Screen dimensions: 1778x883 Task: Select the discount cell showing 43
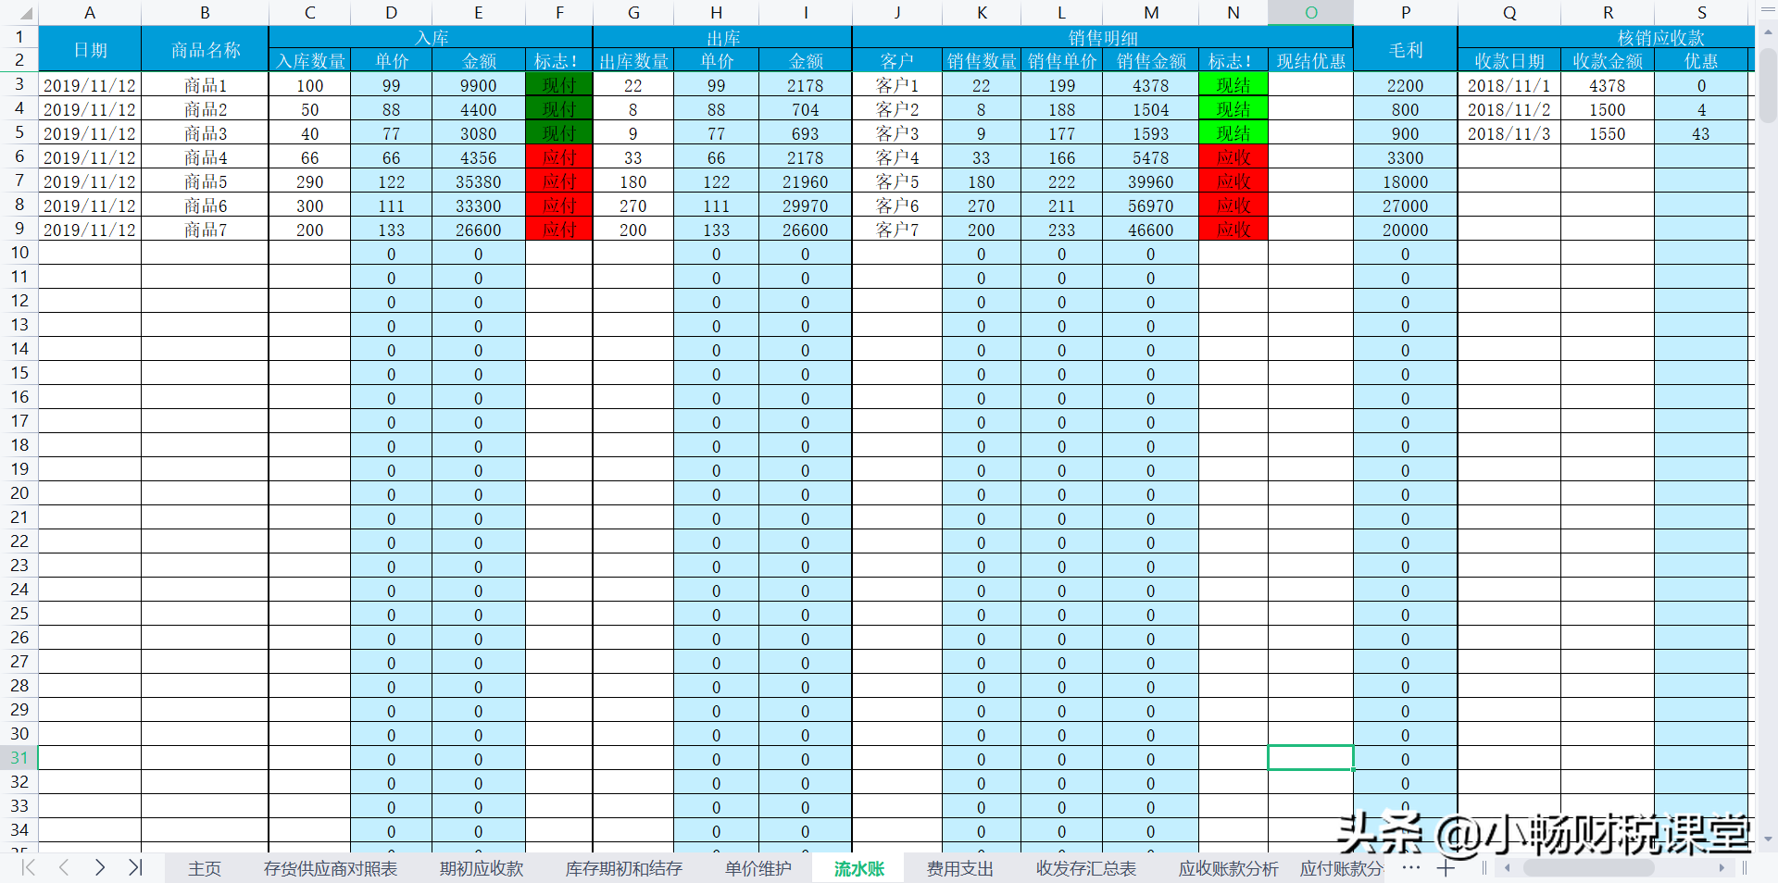coord(1701,133)
